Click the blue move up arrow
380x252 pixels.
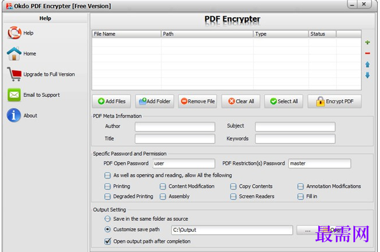[367, 64]
